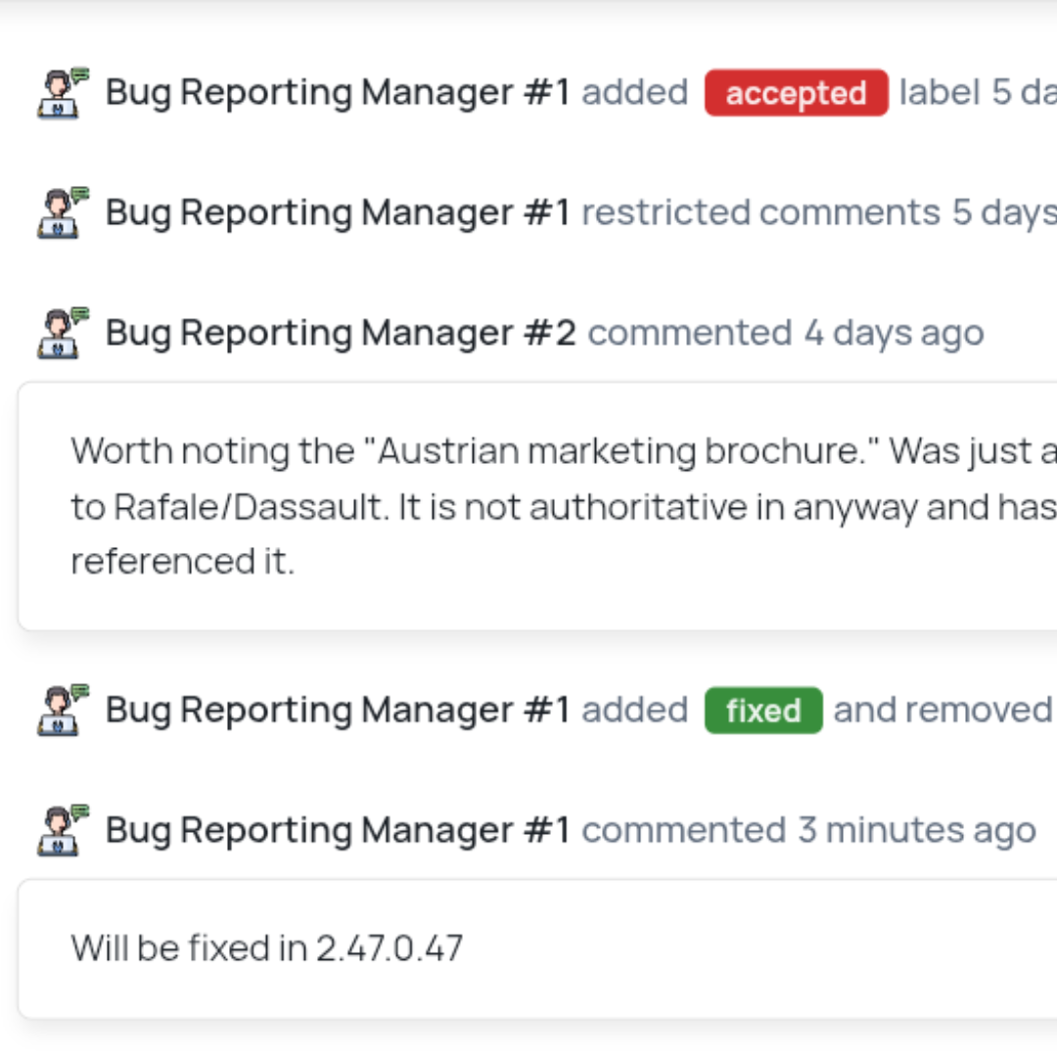Click the green fixed label badge
Screen dimensions: 1057x1057
(763, 711)
